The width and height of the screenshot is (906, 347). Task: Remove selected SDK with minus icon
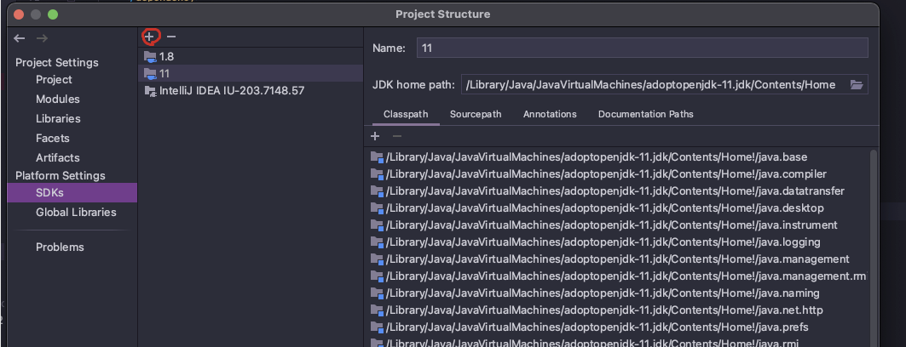[x=171, y=37]
